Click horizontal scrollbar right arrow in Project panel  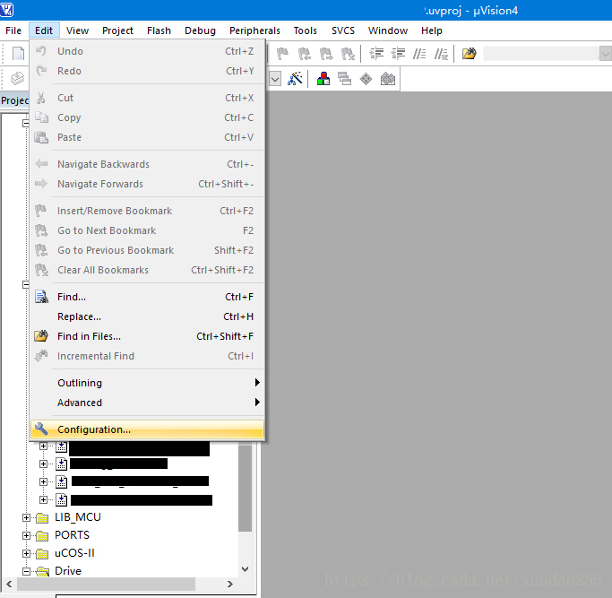pos(230,584)
